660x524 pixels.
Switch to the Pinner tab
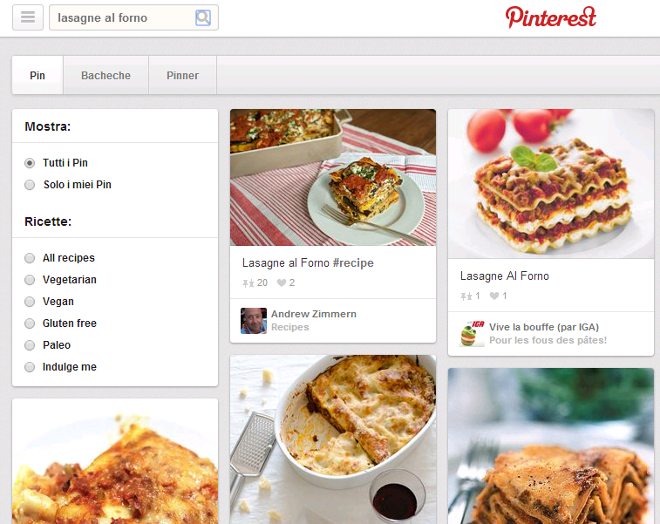coord(183,75)
